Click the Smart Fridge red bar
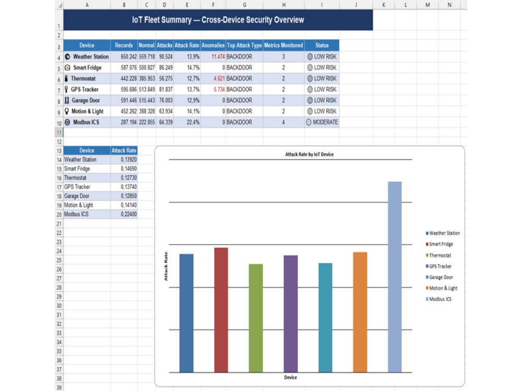This screenshot has width=522, height=391. 221,310
